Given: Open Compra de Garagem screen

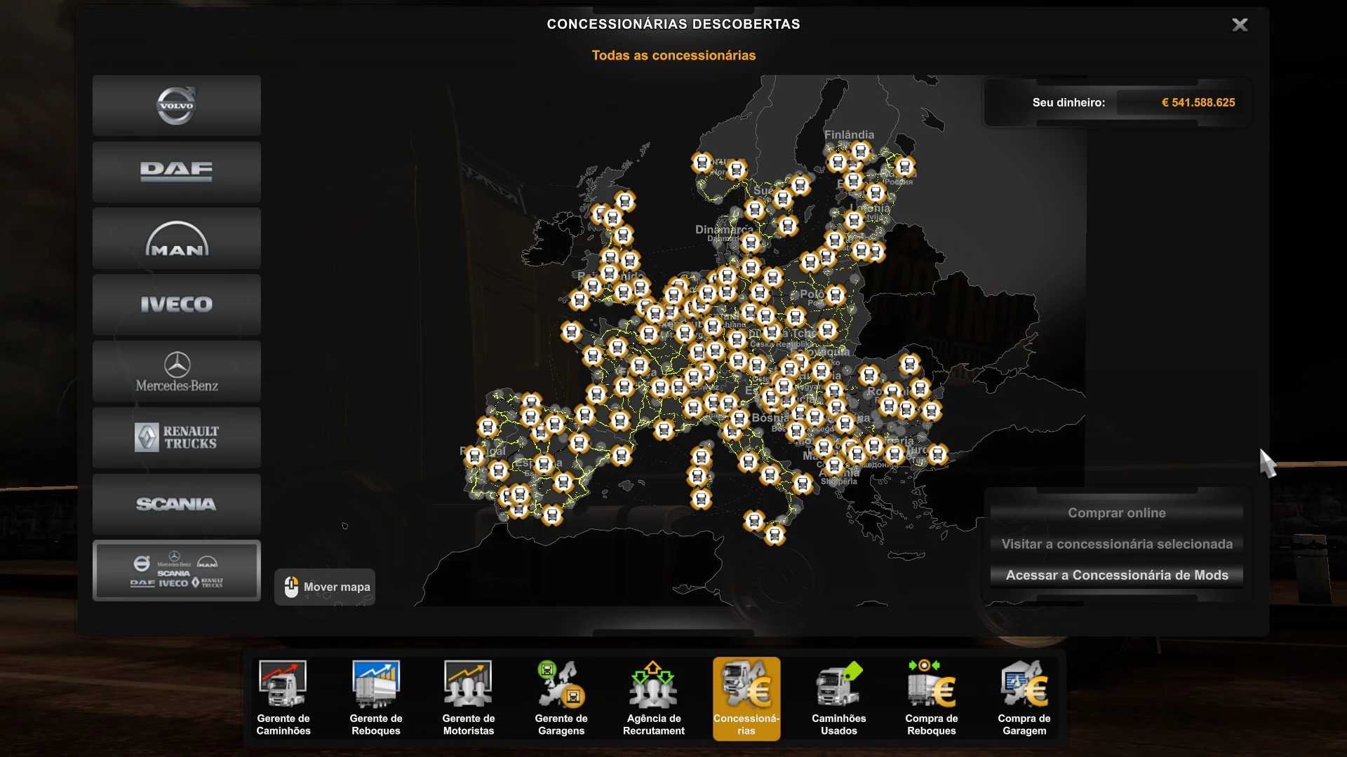Looking at the screenshot, I should [1024, 697].
